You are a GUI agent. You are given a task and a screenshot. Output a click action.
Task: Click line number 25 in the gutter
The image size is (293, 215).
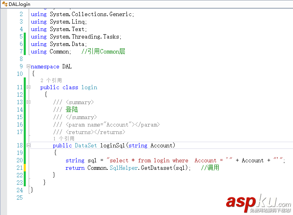[x=20, y=198]
